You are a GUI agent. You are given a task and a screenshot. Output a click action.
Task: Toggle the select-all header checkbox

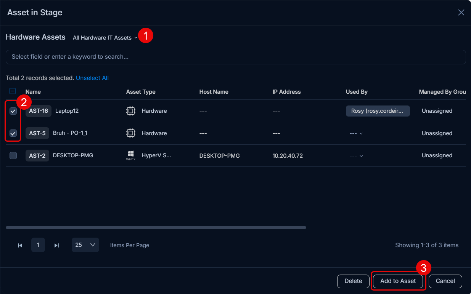click(13, 91)
